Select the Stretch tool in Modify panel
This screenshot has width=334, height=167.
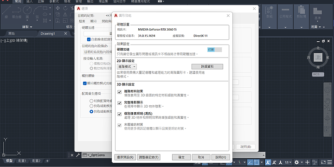58,20
